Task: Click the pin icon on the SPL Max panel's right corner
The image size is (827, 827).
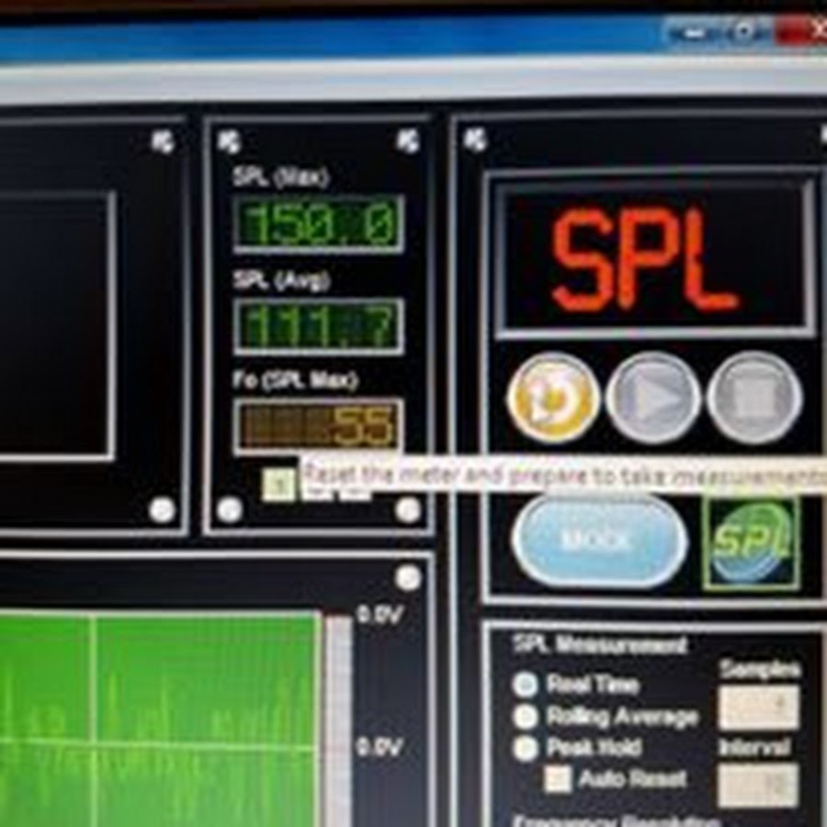Action: pyautogui.click(x=407, y=141)
